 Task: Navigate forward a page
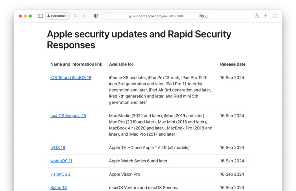coord(84,16)
